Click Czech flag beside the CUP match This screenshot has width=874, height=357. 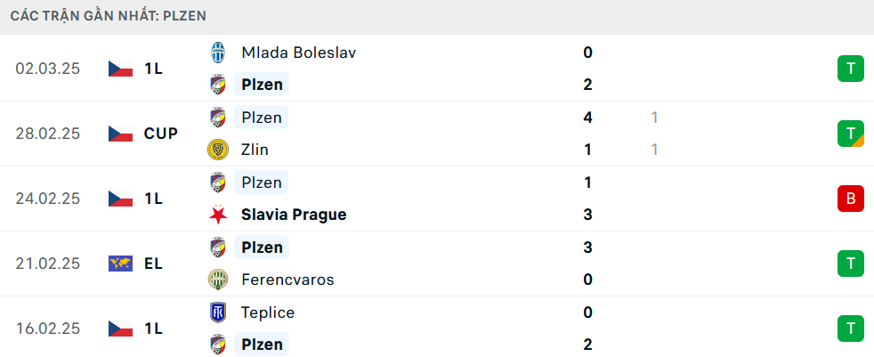pyautogui.click(x=120, y=134)
